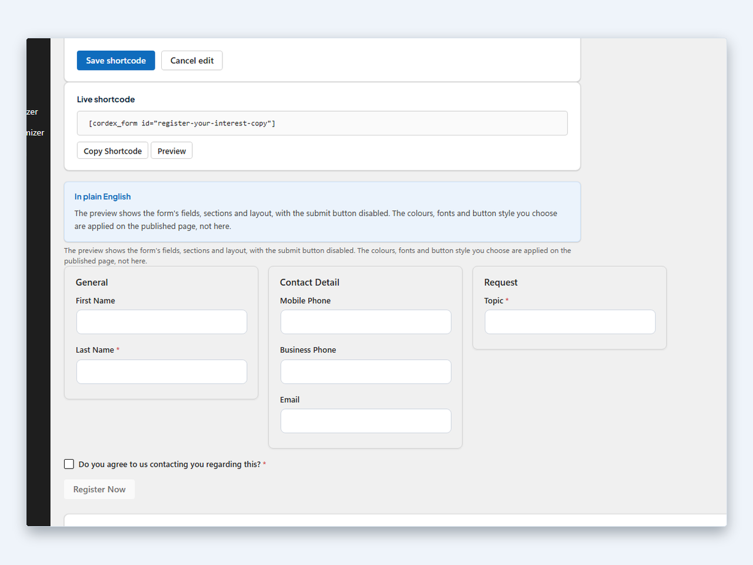This screenshot has height=565, width=753.
Task: Cancel the shortcode edit
Action: (192, 61)
